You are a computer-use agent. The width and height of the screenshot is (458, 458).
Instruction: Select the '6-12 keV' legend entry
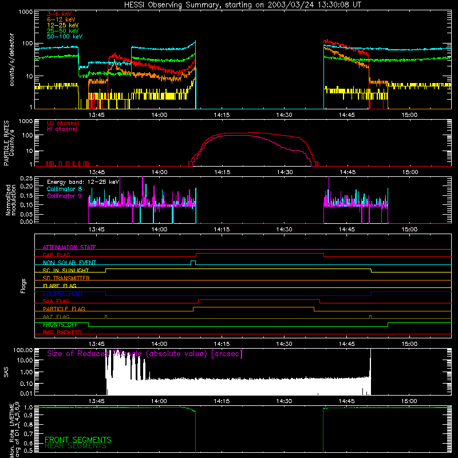pyautogui.click(x=61, y=19)
